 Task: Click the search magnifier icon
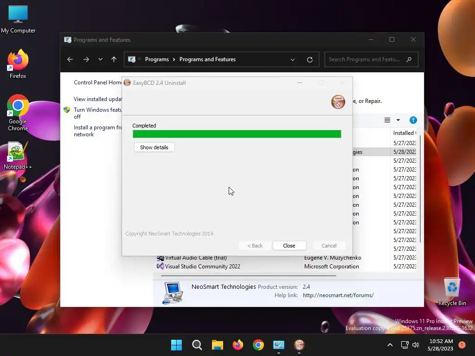pos(409,59)
